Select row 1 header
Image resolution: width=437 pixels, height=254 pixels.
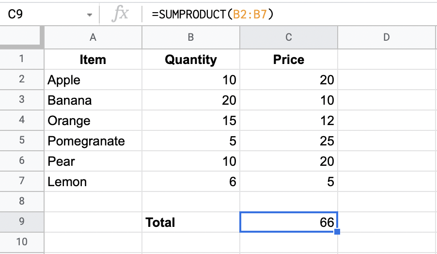click(22, 59)
